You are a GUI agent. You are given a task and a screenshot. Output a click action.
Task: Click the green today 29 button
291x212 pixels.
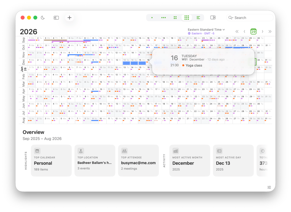point(253,32)
